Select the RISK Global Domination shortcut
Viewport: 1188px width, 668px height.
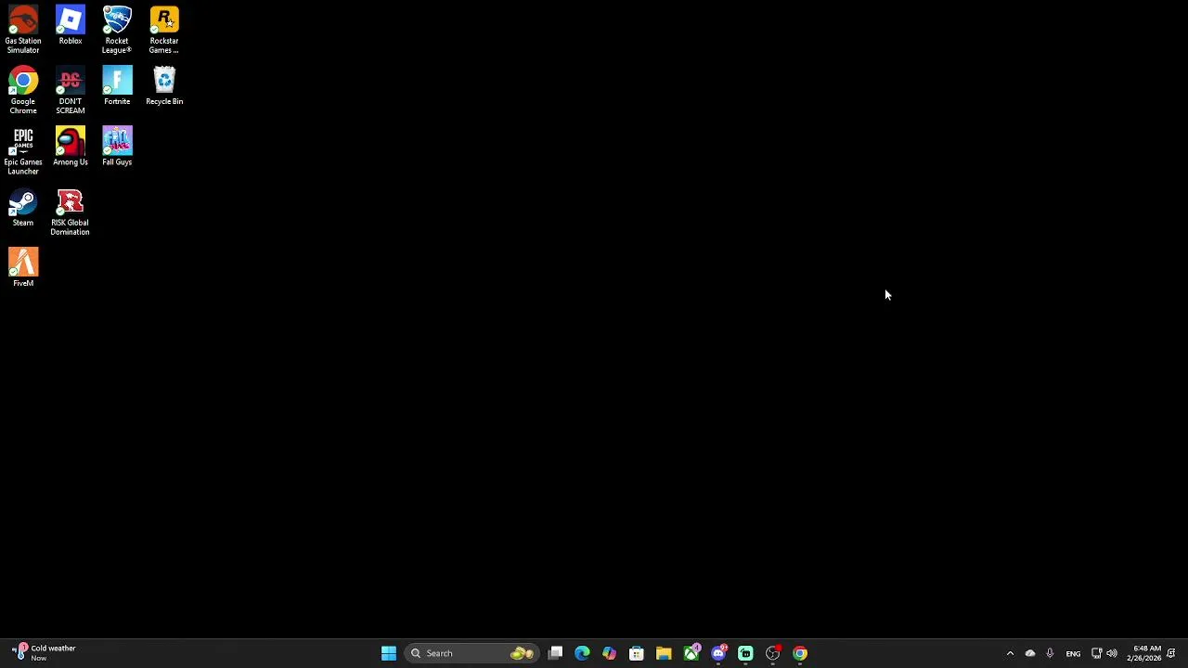[71, 212]
